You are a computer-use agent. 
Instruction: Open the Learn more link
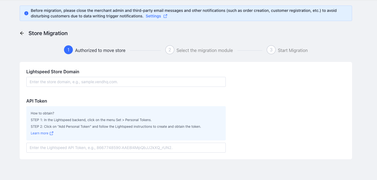pyautogui.click(x=40, y=133)
